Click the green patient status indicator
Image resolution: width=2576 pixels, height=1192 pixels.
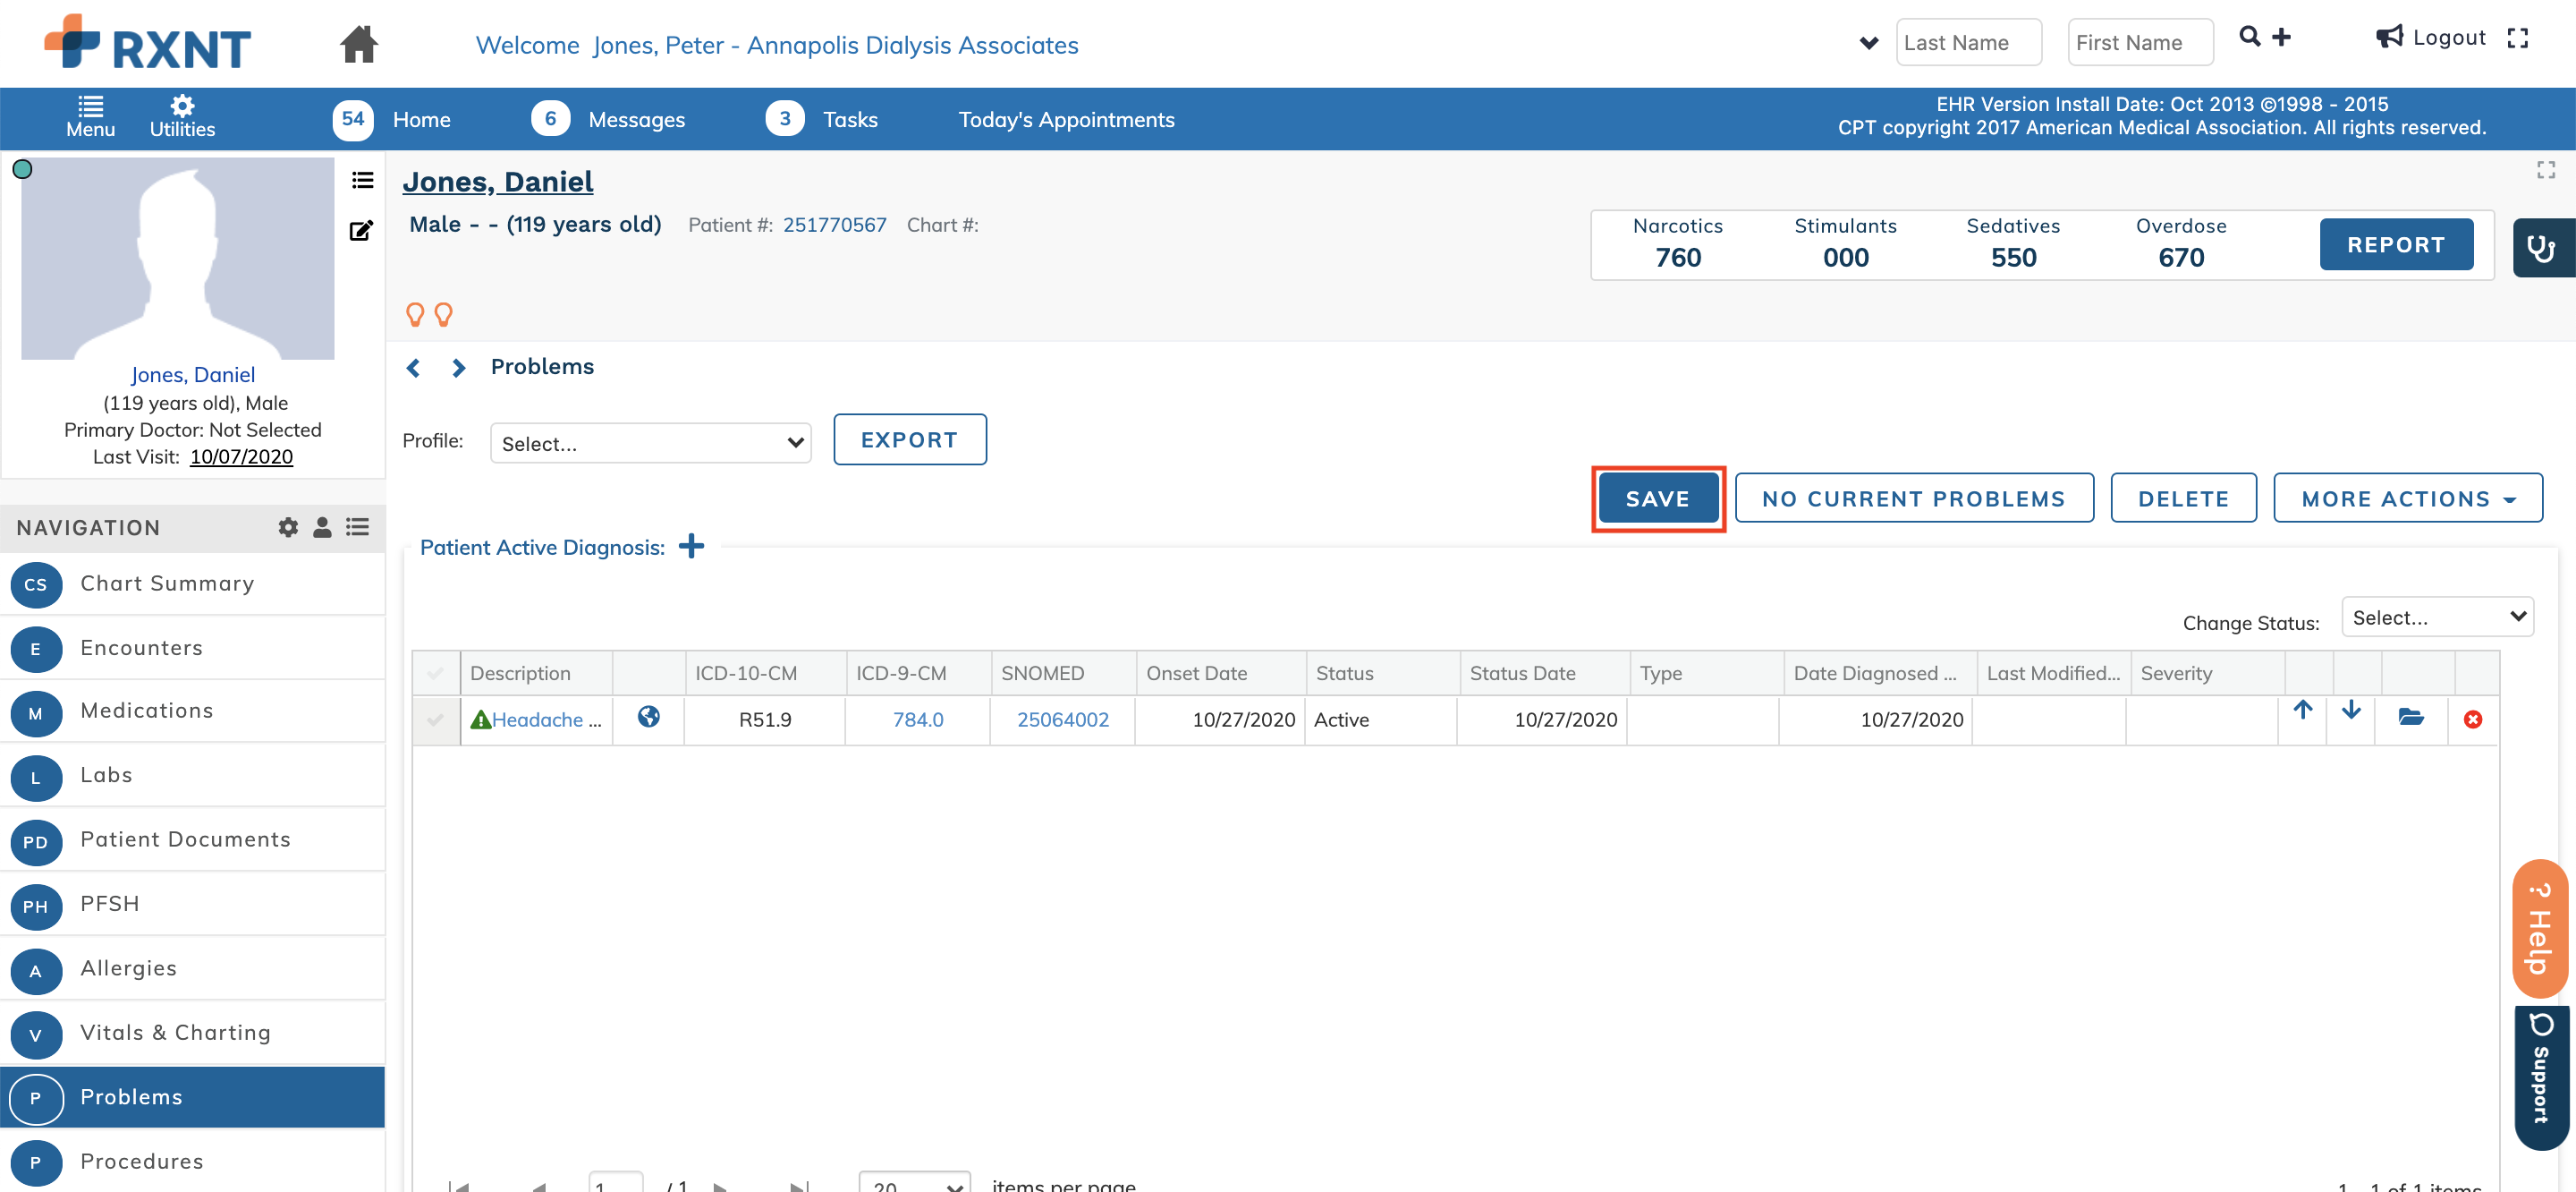point(22,169)
